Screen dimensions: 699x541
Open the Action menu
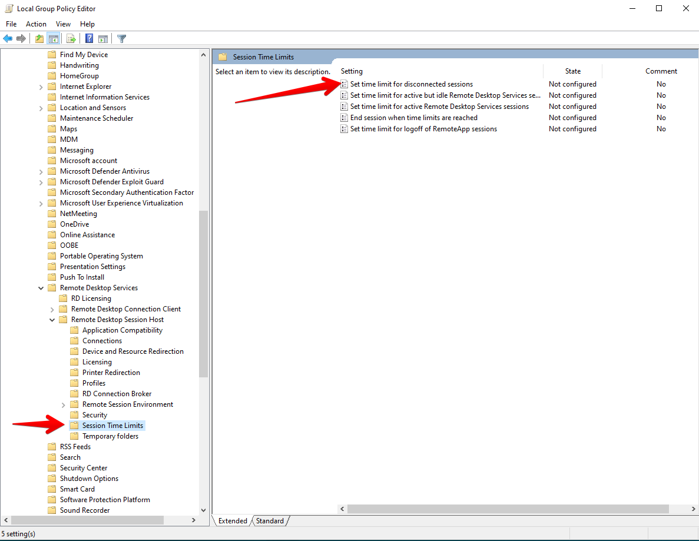[36, 24]
